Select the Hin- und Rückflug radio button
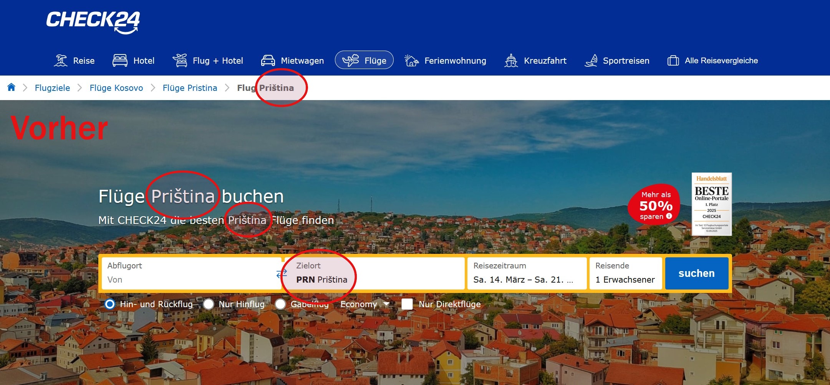 110,304
